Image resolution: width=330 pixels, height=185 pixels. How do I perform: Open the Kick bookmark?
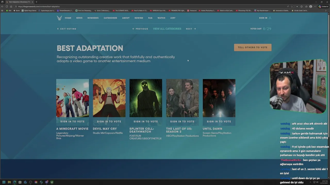pos(9,11)
